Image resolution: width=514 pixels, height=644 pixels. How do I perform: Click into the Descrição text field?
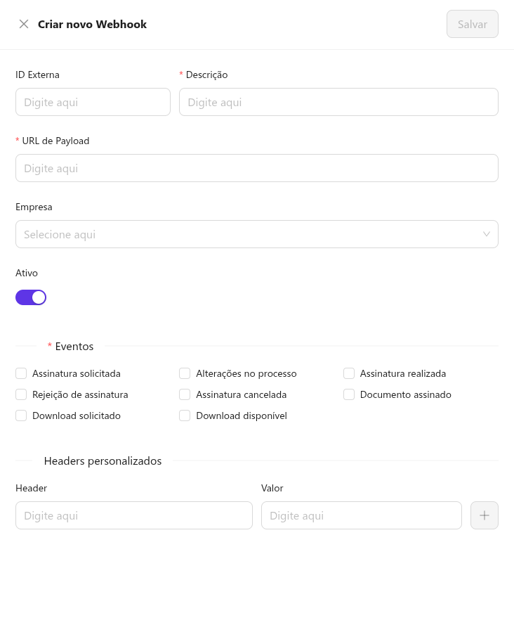338,102
